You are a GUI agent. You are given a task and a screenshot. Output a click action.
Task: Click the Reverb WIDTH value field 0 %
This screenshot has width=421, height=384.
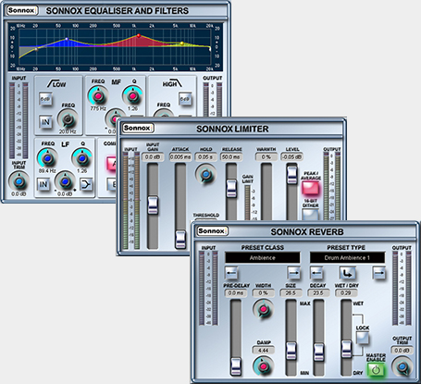(263, 293)
